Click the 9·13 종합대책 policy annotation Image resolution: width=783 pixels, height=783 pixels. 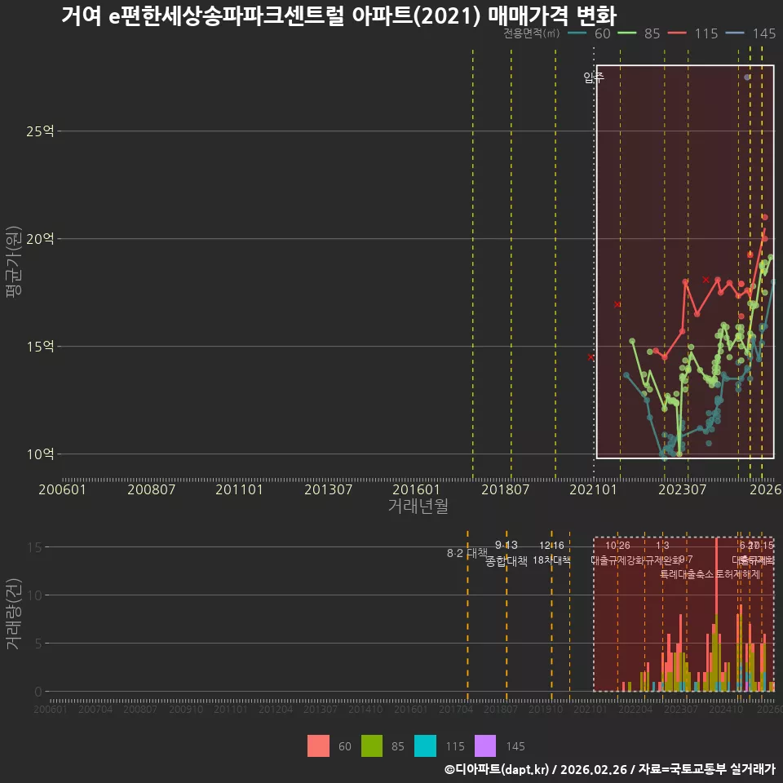(x=507, y=553)
